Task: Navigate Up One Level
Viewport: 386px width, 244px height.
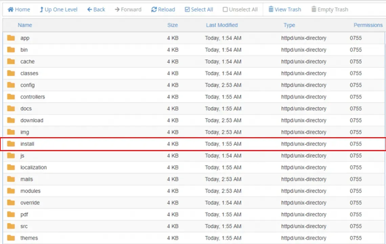Action: tap(59, 9)
